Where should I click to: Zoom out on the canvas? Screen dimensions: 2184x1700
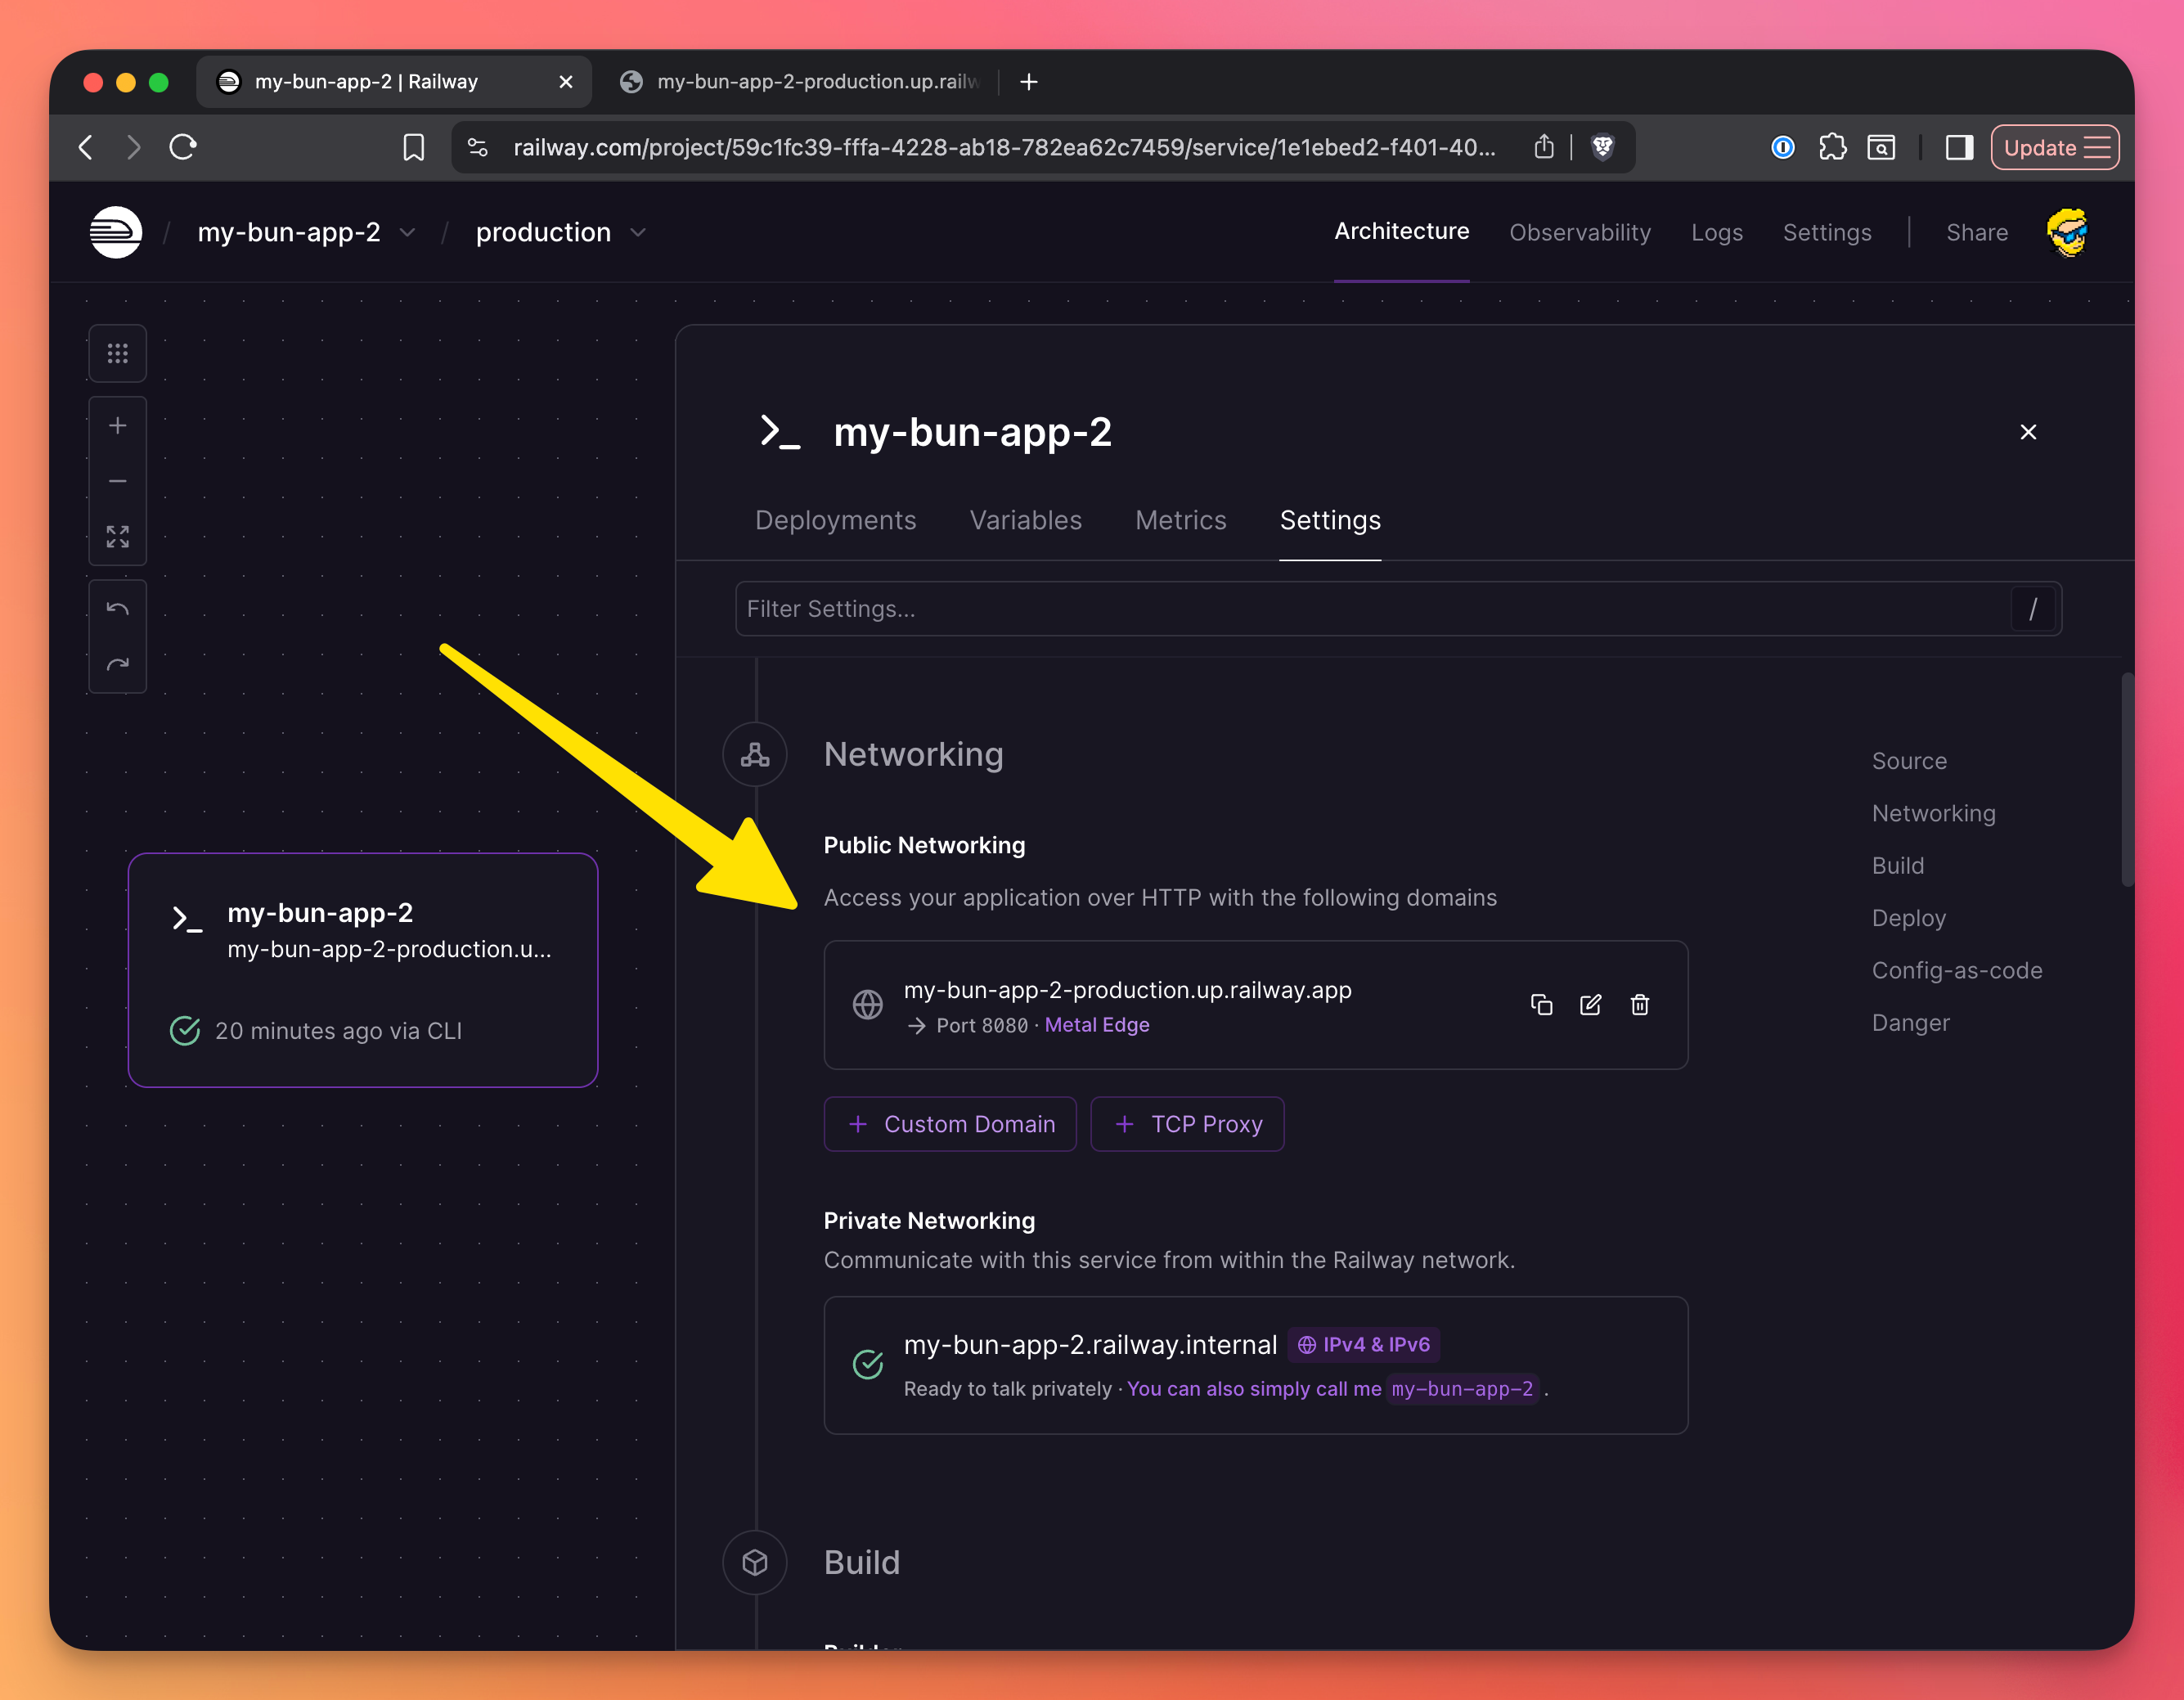(118, 481)
